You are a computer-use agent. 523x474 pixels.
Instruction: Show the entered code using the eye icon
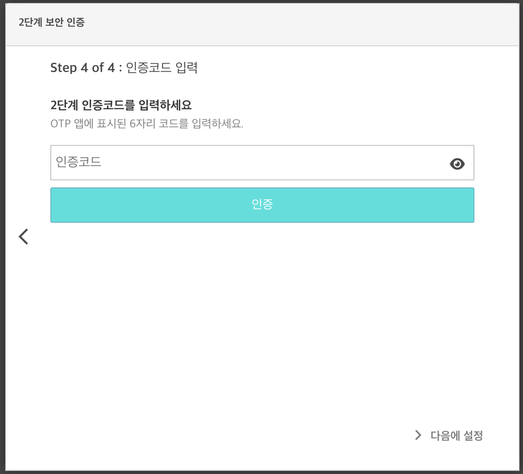click(457, 164)
